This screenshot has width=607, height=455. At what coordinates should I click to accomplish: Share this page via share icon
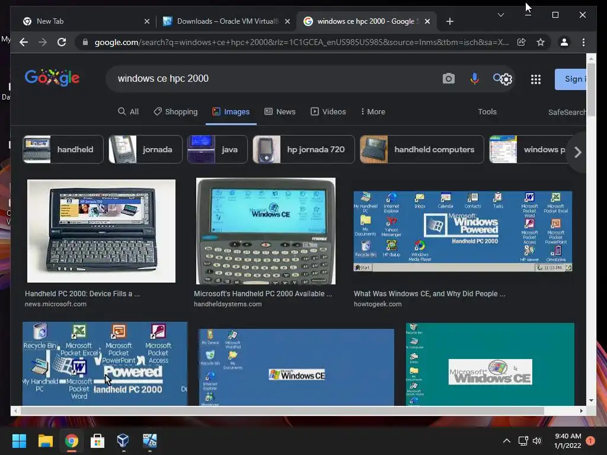tap(522, 42)
